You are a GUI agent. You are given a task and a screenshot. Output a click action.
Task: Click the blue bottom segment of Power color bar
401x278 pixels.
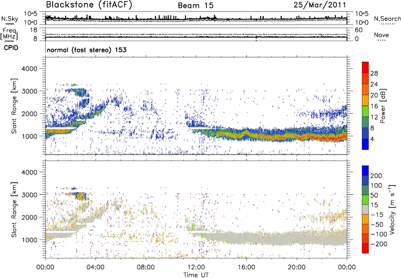click(x=365, y=144)
